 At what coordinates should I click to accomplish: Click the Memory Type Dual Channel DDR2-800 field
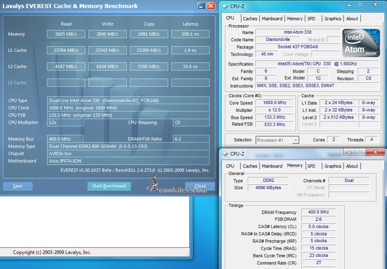[x=128, y=146]
